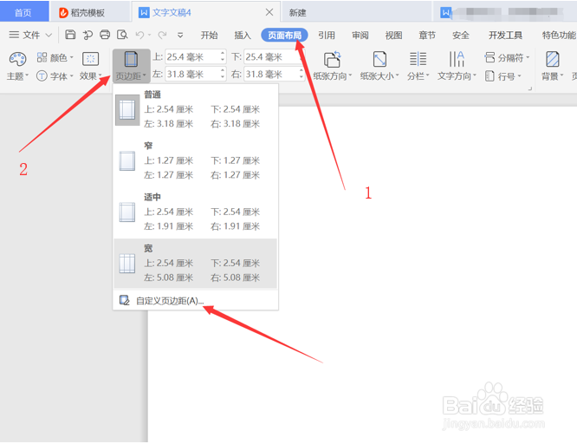This screenshot has height=444, width=577.
Task: Close the 文字文稿4 document tab
Action: [269, 12]
